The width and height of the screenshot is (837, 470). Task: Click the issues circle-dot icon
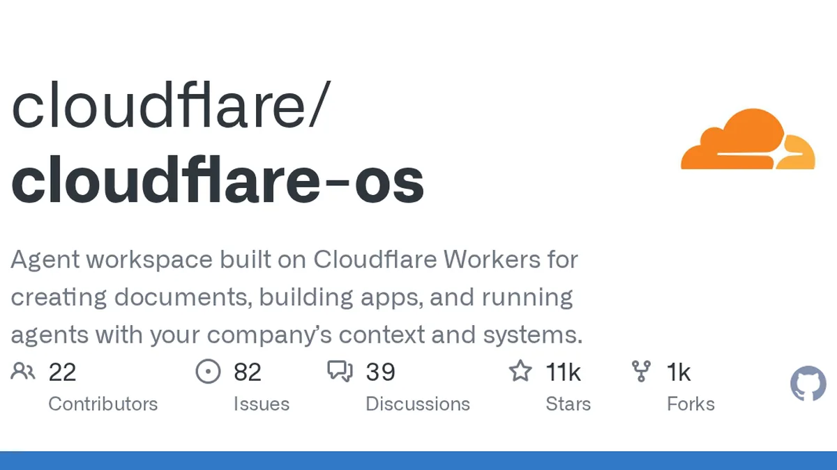[208, 372]
